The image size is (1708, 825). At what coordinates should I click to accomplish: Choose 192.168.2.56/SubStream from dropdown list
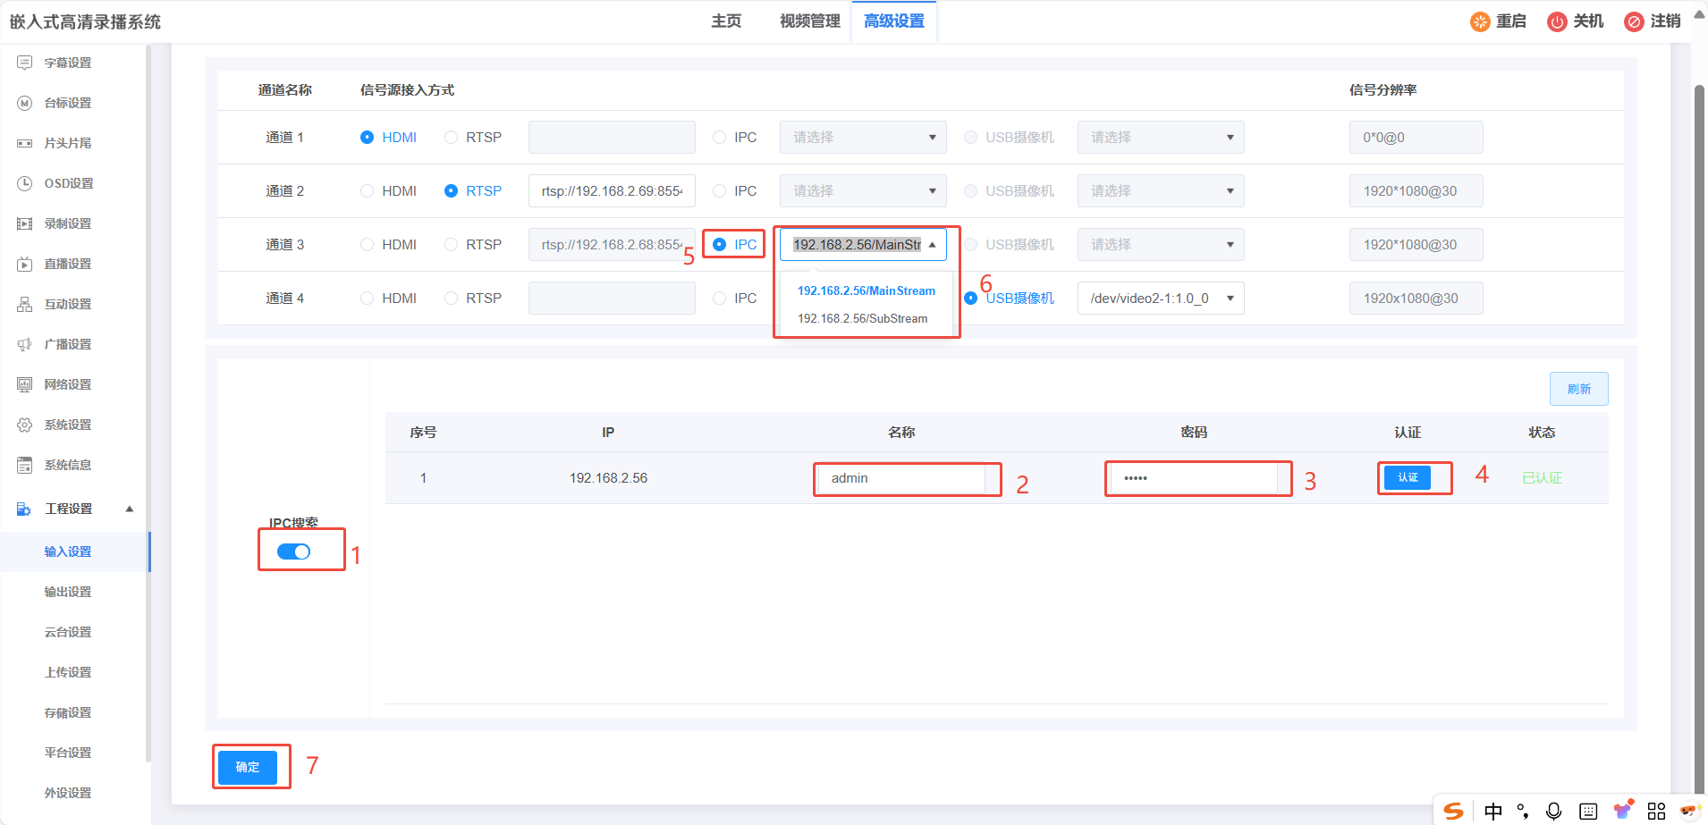coord(863,318)
